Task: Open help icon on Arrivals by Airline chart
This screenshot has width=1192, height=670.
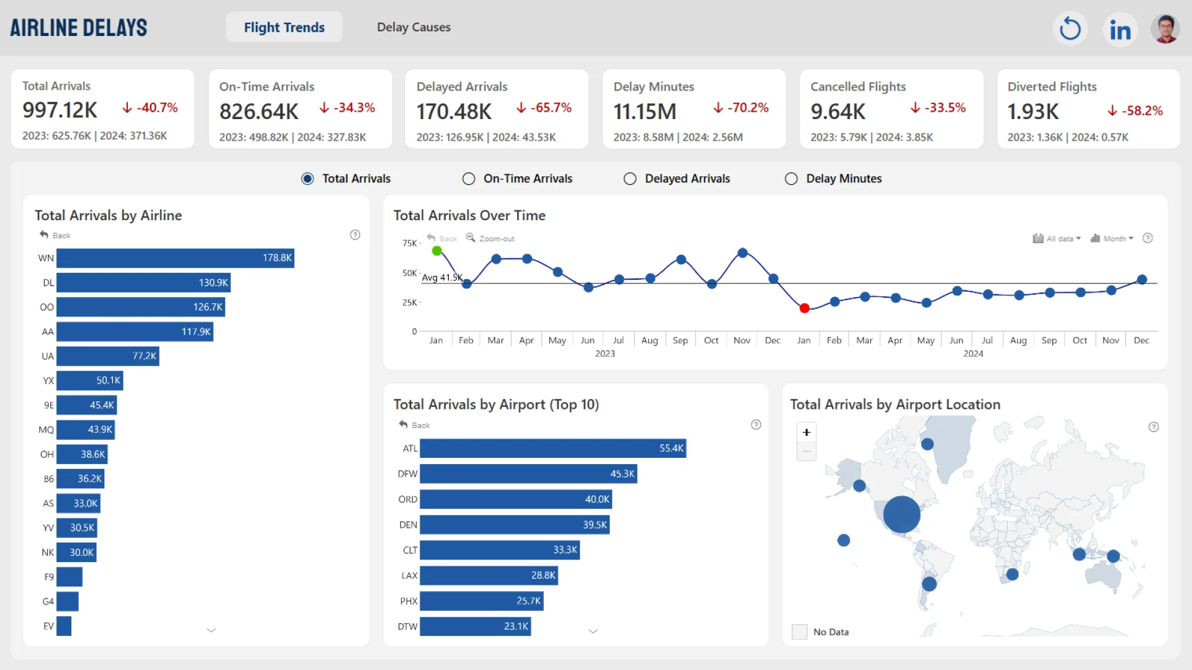Action: [x=355, y=235]
